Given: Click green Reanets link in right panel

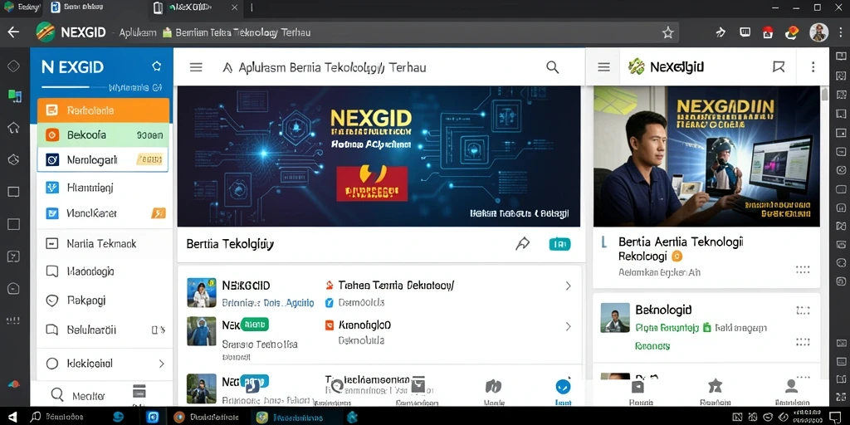Looking at the screenshot, I should click(x=652, y=345).
